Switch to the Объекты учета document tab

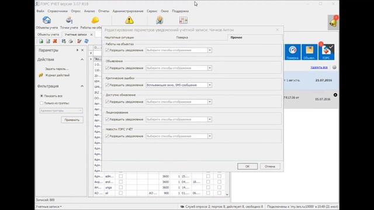click(x=48, y=34)
